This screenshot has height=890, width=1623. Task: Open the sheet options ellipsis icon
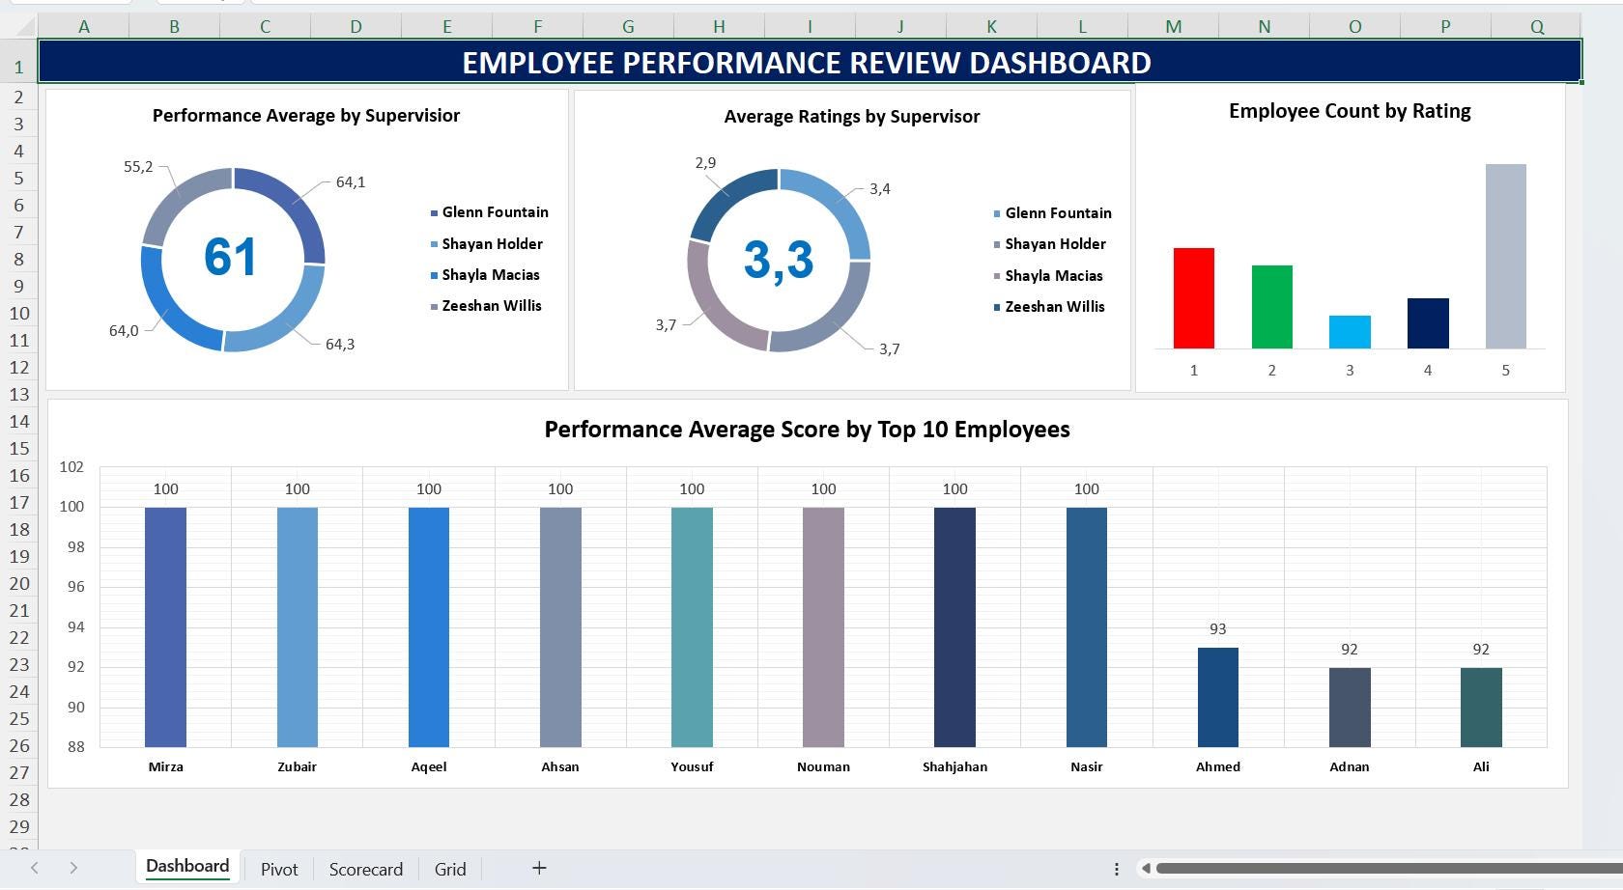click(x=1116, y=869)
